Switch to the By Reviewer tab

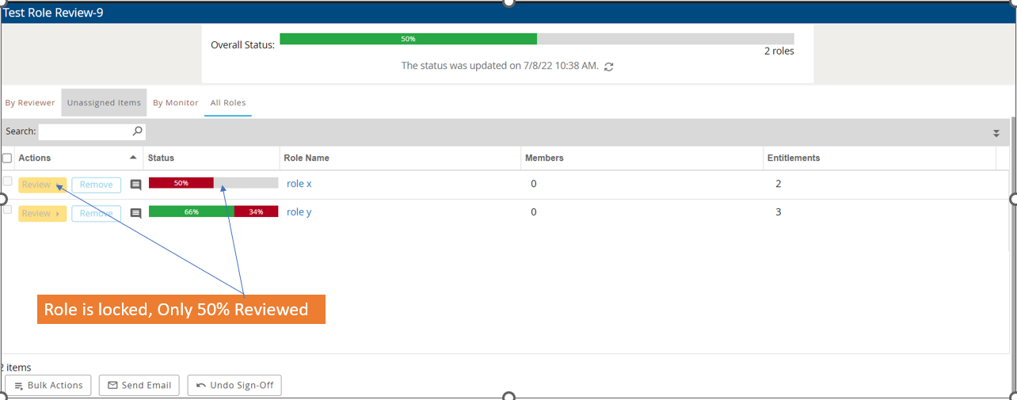tap(30, 103)
